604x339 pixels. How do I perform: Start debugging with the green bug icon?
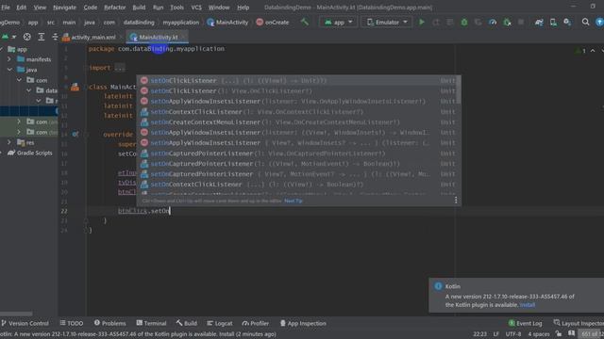pos(464,23)
